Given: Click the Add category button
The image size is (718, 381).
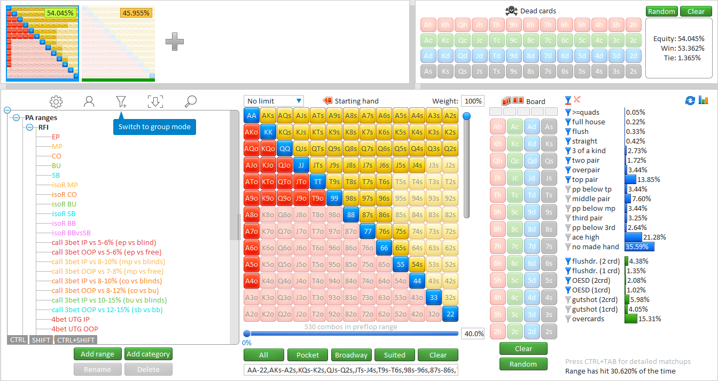Looking at the screenshot, I should point(149,354).
